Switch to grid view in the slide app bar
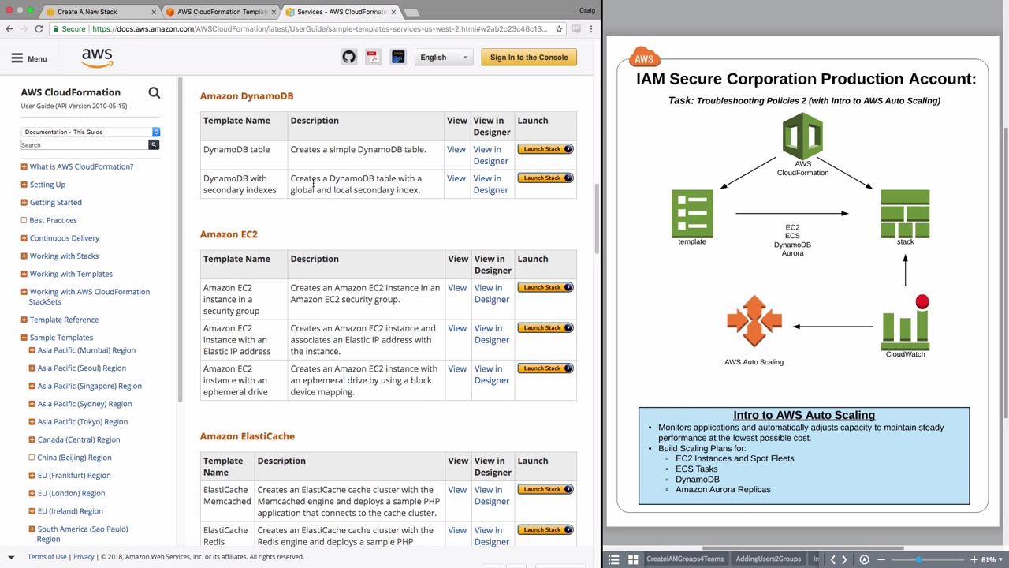1009x568 pixels. [x=632, y=559]
